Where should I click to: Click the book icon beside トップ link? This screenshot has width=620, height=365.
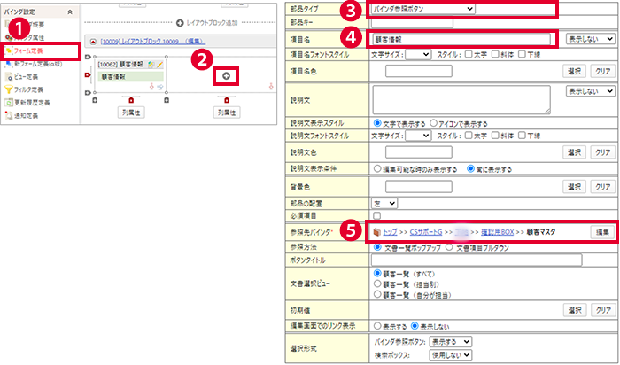point(376,232)
